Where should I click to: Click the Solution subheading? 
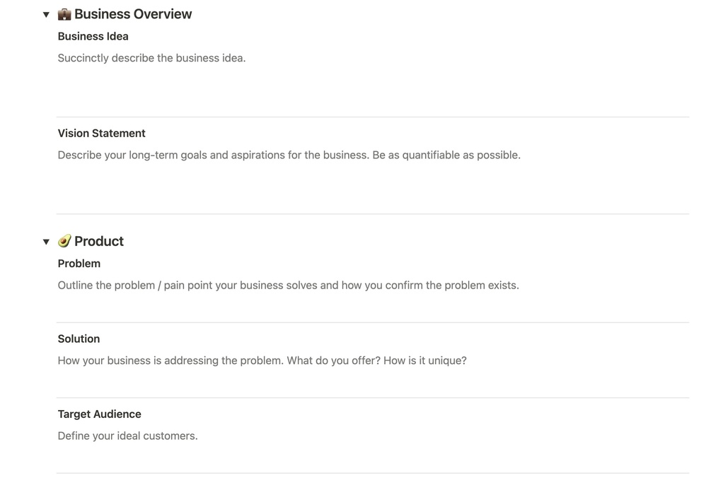click(x=79, y=339)
